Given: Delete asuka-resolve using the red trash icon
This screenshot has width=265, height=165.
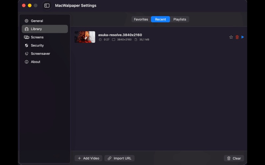Looking at the screenshot, I should (237, 37).
